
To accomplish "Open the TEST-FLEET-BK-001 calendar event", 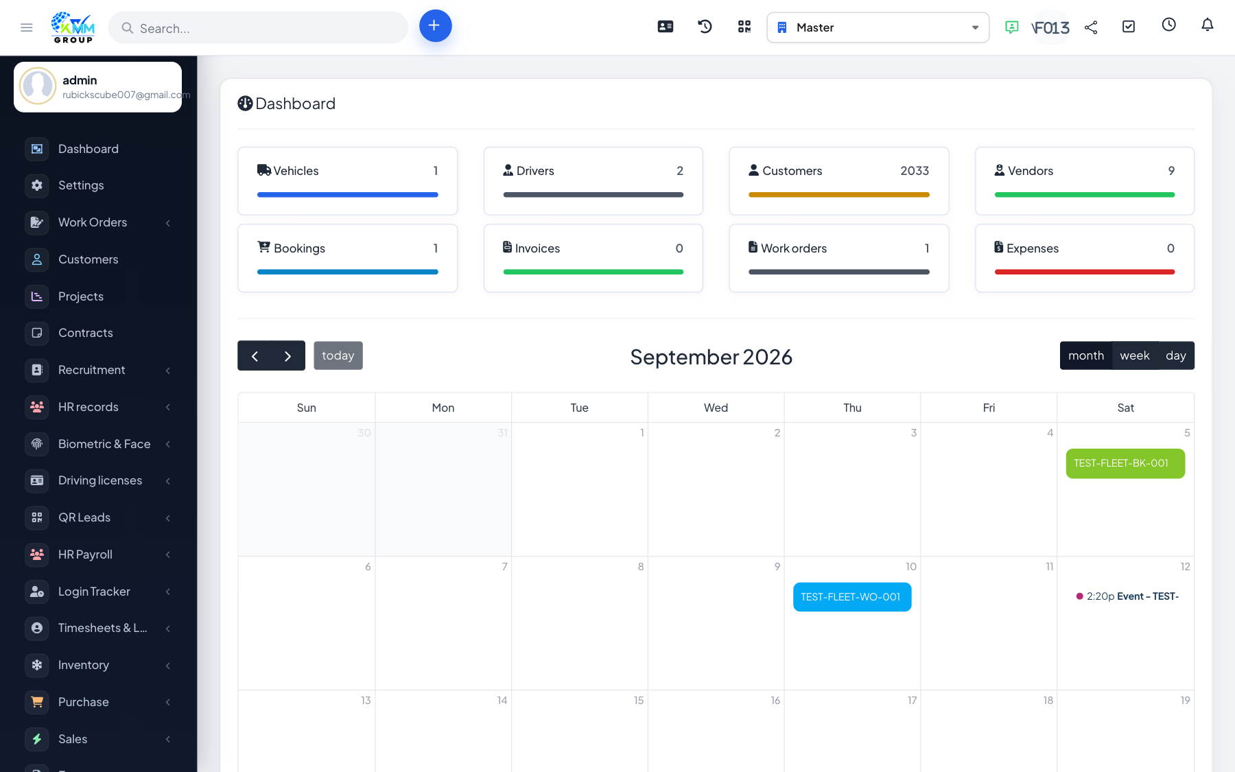I will pyautogui.click(x=1125, y=464).
